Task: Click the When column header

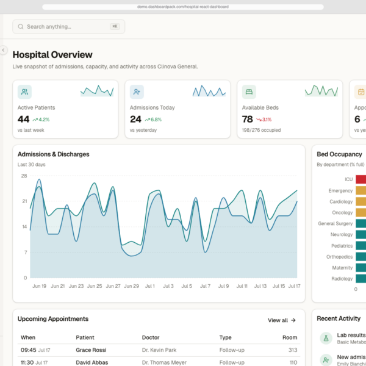Action: tap(28, 337)
